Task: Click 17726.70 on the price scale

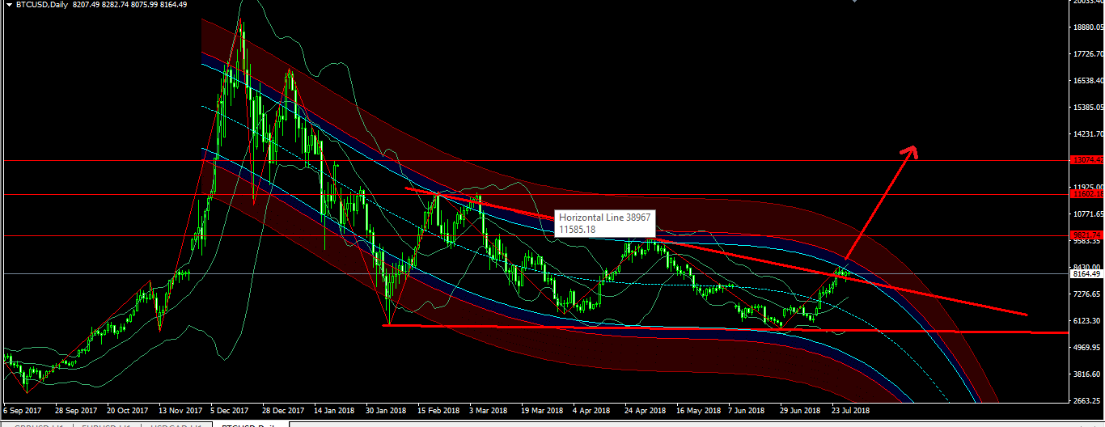Action: 1088,54
